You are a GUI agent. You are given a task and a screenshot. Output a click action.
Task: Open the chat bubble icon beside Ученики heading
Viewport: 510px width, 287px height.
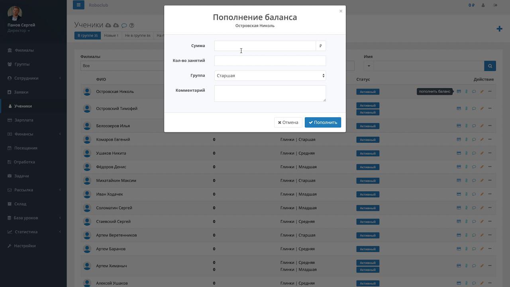point(124,26)
